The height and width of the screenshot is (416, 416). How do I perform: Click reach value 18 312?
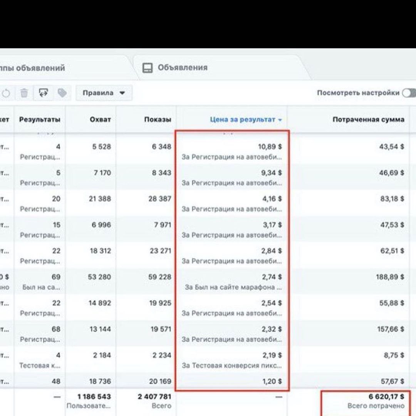[100, 251]
